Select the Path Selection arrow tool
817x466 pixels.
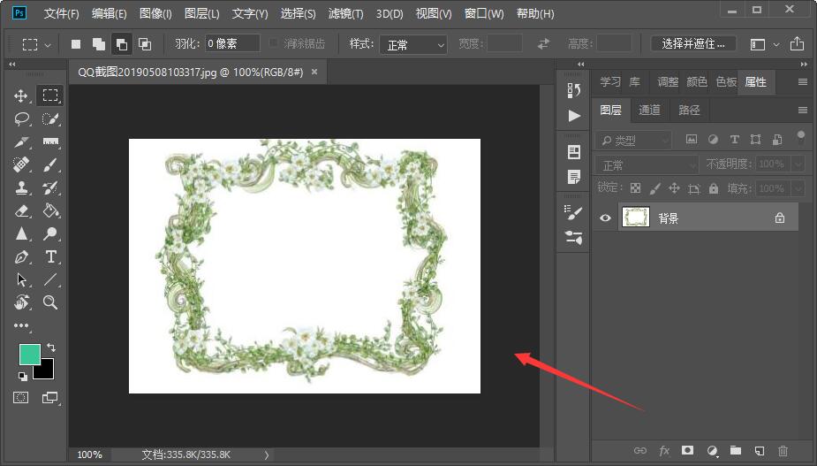click(21, 279)
